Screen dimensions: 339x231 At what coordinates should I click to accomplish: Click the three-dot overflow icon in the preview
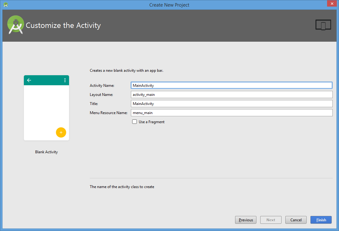(65, 80)
